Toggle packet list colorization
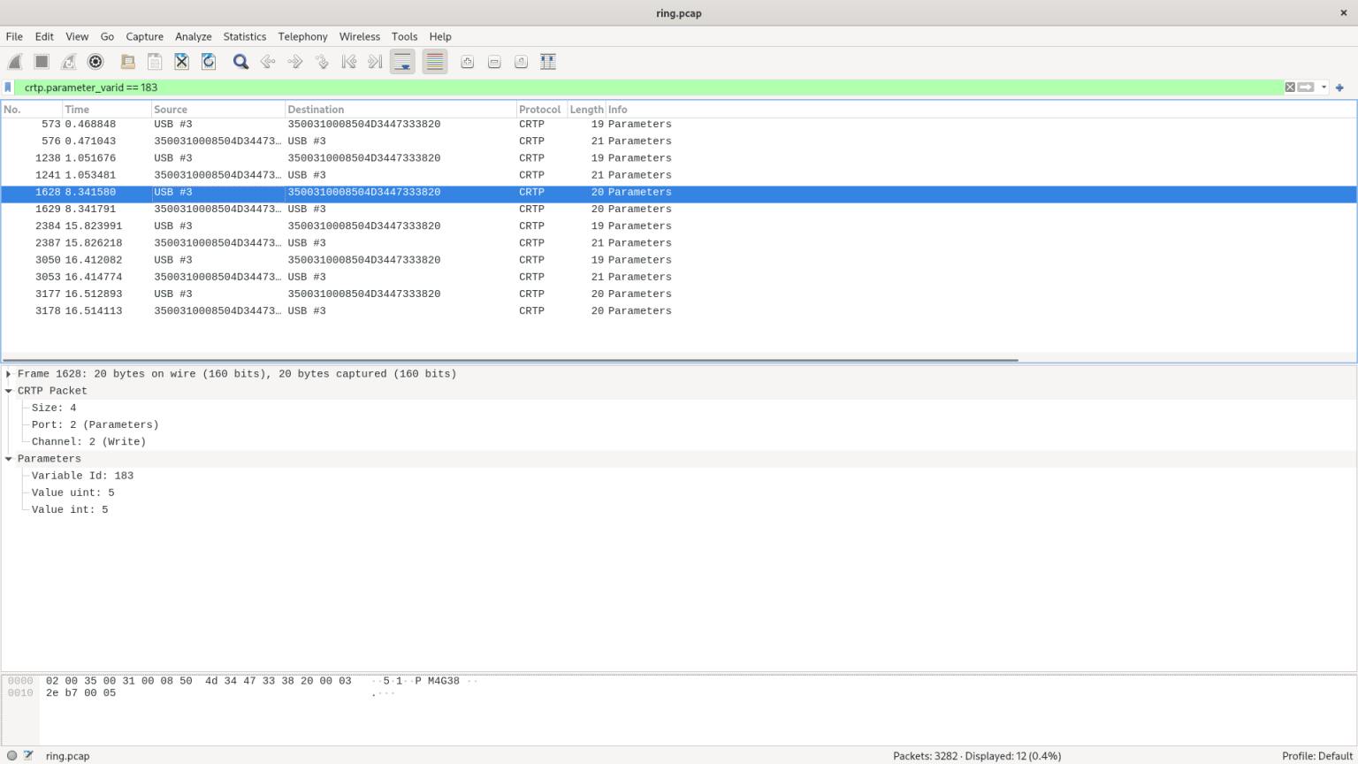Image resolution: width=1358 pixels, height=764 pixels. pos(434,62)
